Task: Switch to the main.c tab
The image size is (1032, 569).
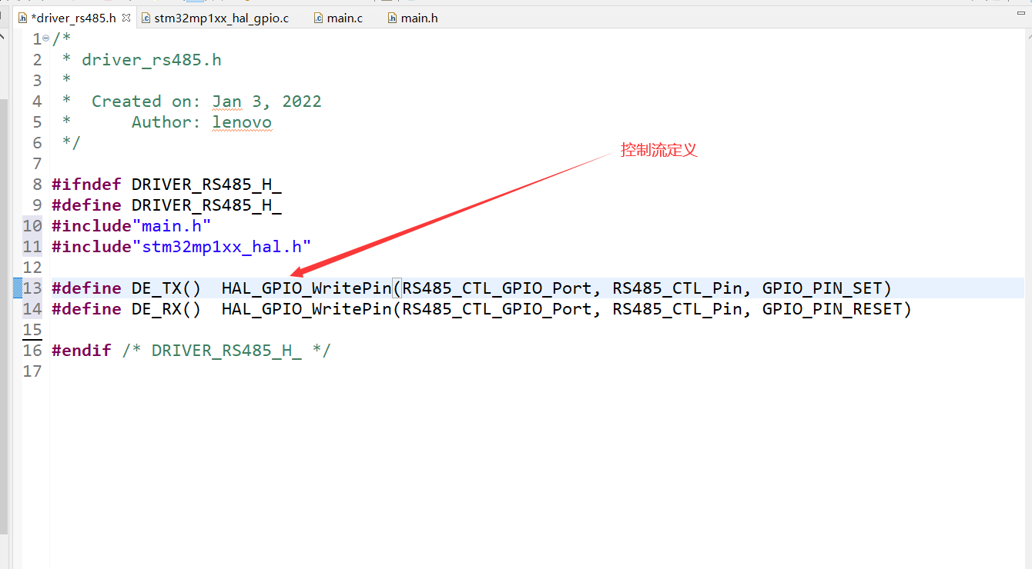Action: (338, 18)
